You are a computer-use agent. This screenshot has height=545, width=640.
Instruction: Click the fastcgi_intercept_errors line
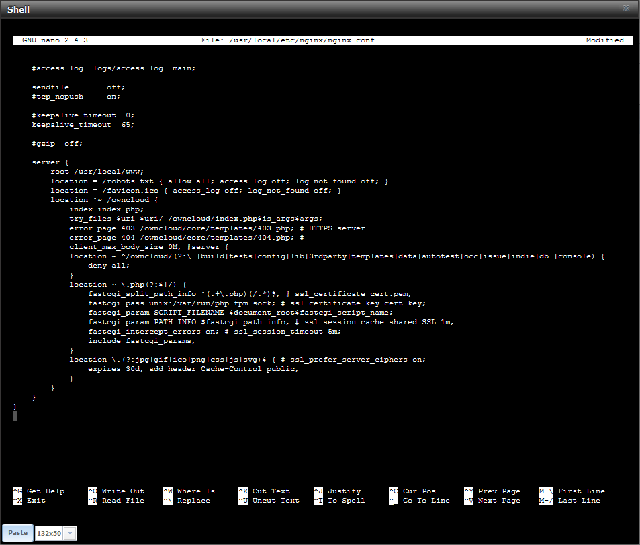pos(215,332)
